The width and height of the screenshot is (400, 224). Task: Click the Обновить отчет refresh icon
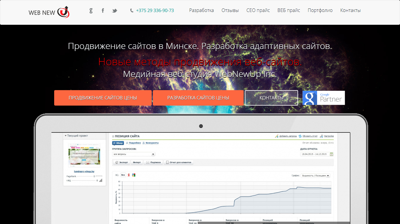(x=300, y=136)
